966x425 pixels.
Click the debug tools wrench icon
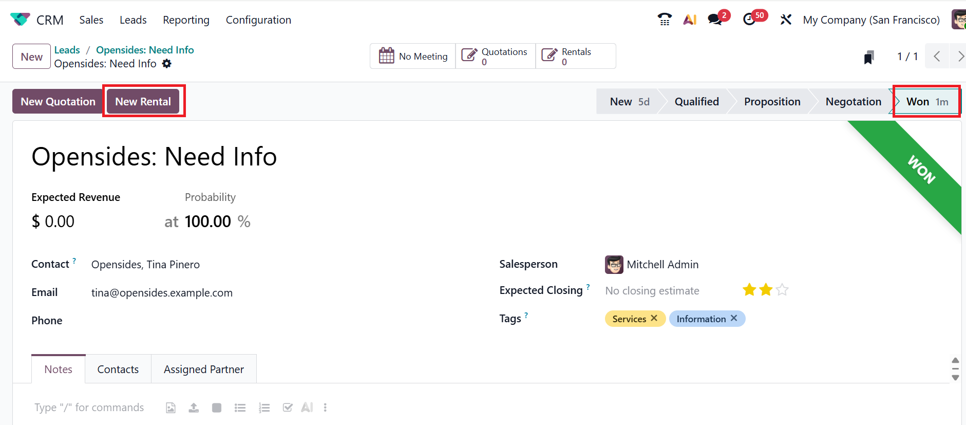point(786,20)
